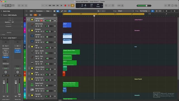This screenshot has height=101, width=179.
Task: Expand the Track Jump-Scare 1 inspector section
Action: click(x=1, y=38)
